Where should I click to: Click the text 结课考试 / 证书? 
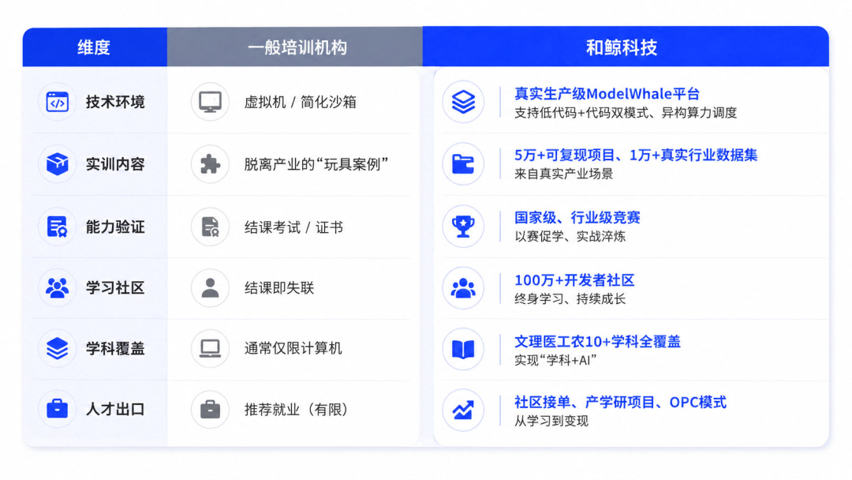pos(293,227)
